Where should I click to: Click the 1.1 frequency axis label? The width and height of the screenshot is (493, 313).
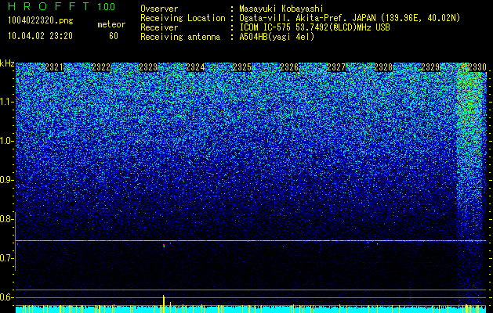(7, 102)
